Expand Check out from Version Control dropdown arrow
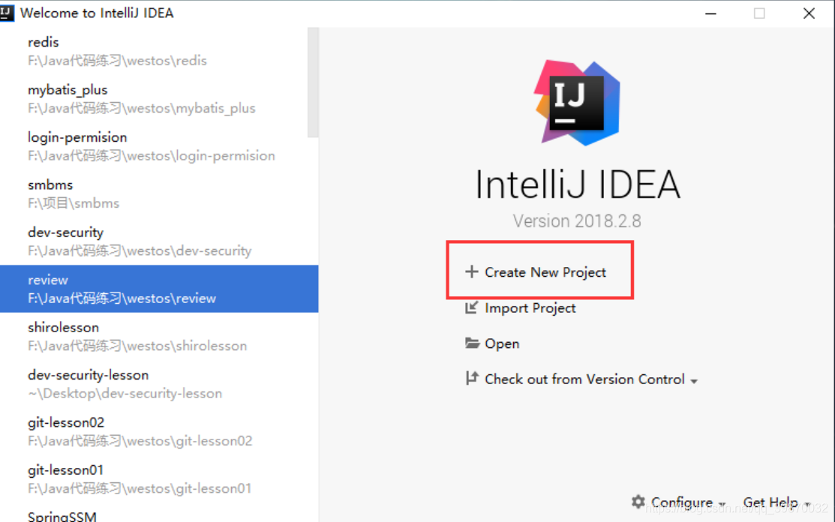The image size is (835, 522). pos(694,381)
